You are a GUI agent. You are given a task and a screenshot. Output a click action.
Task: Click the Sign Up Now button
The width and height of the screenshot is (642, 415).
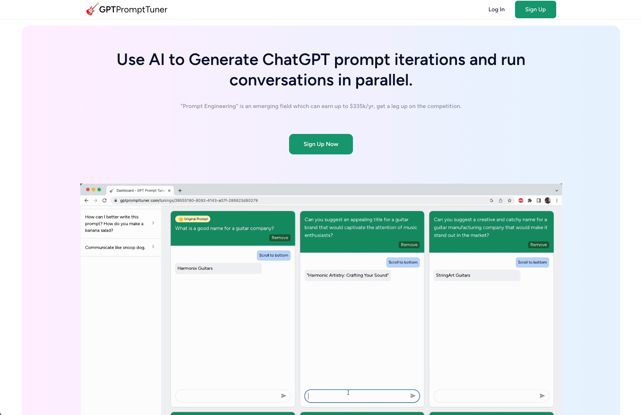[x=321, y=144]
